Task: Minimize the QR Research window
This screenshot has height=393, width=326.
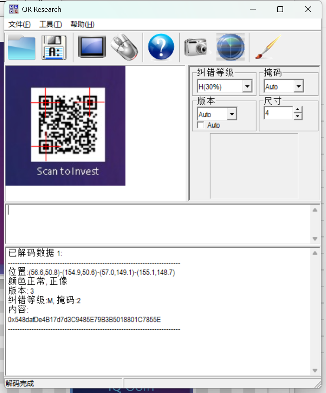Action: tap(253, 9)
